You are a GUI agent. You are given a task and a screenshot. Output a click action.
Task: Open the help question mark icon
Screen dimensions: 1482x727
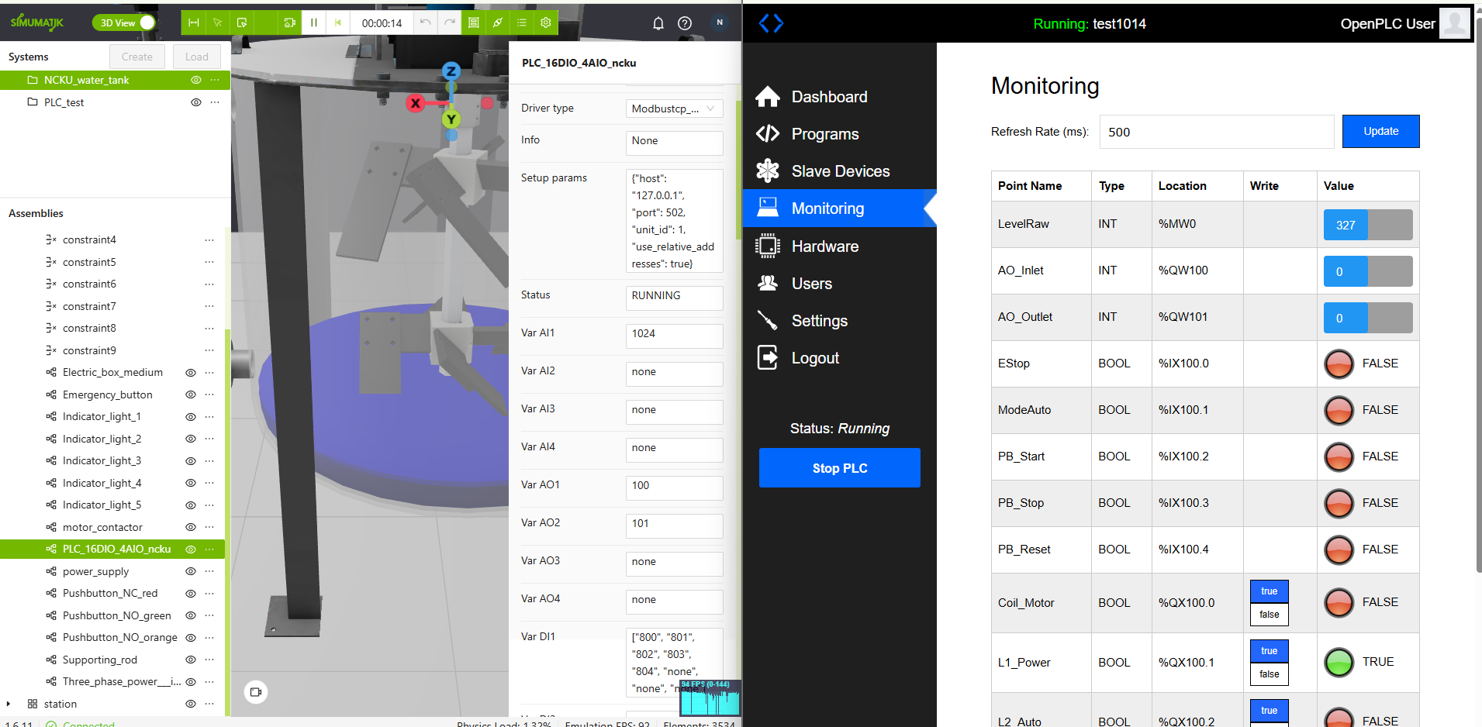click(684, 23)
